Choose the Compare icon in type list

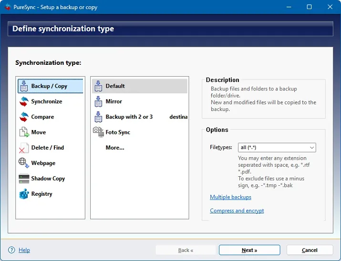pos(24,117)
